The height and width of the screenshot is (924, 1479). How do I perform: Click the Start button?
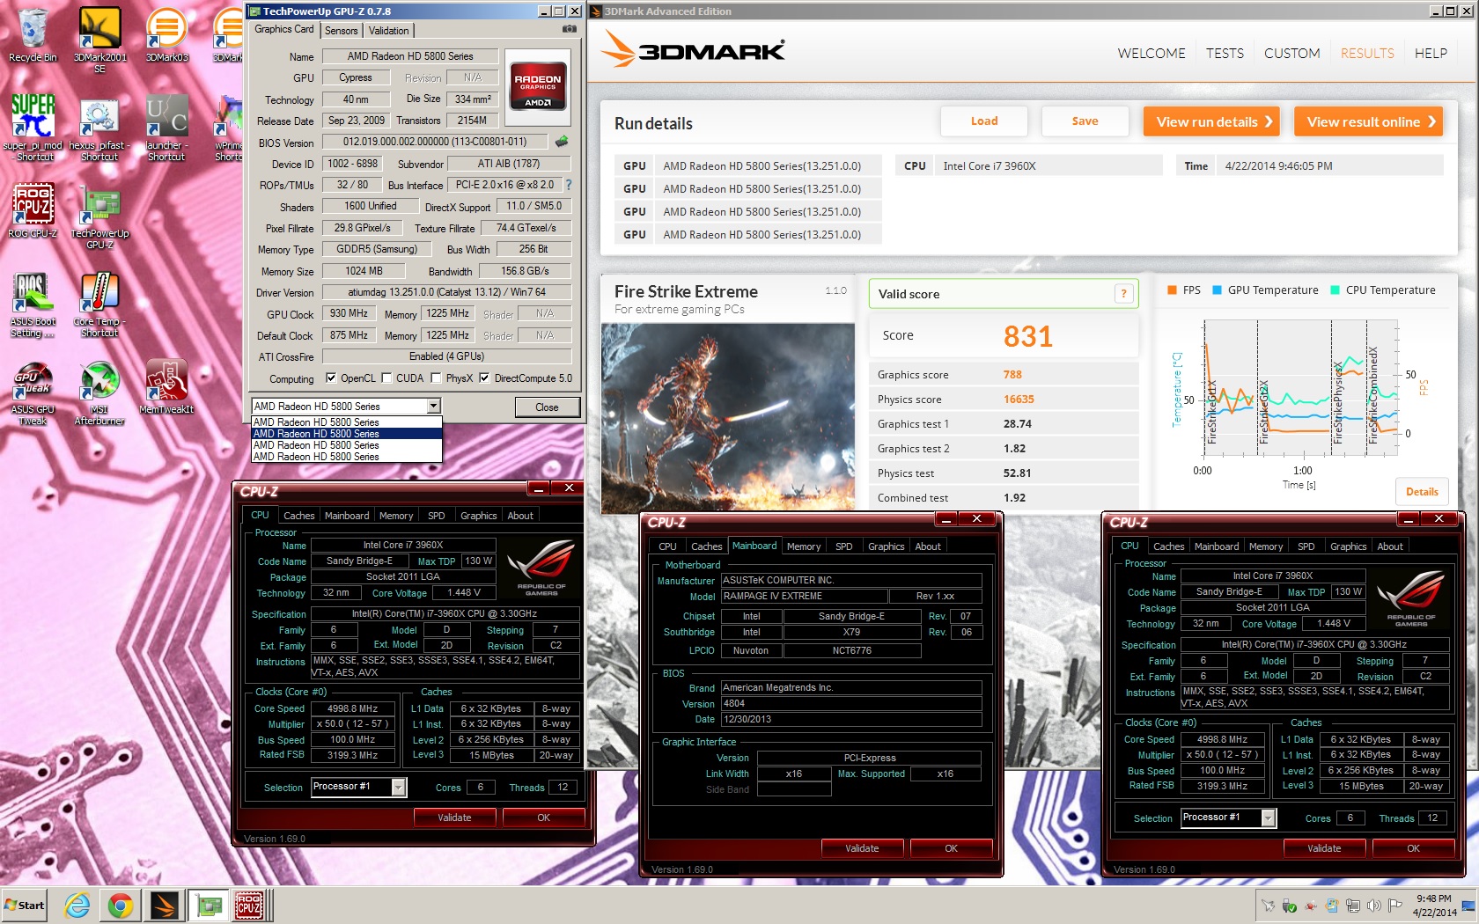pos(25,905)
